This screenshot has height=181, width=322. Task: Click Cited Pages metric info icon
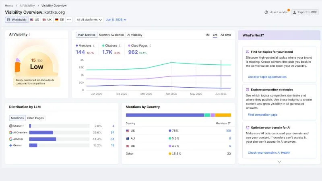(x=150, y=45)
